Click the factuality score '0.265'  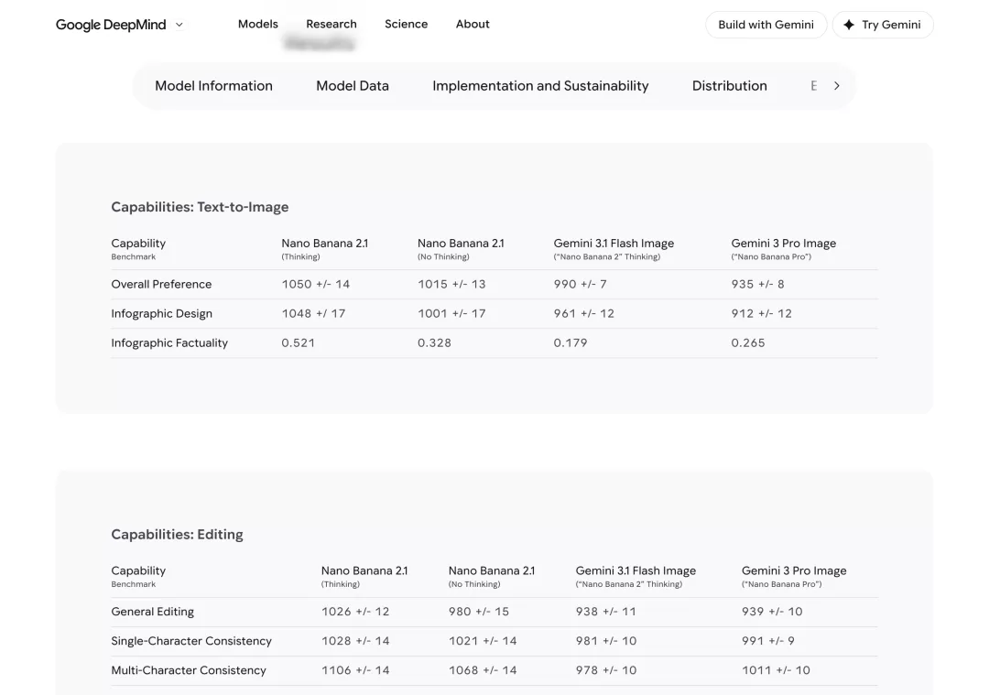tap(748, 343)
